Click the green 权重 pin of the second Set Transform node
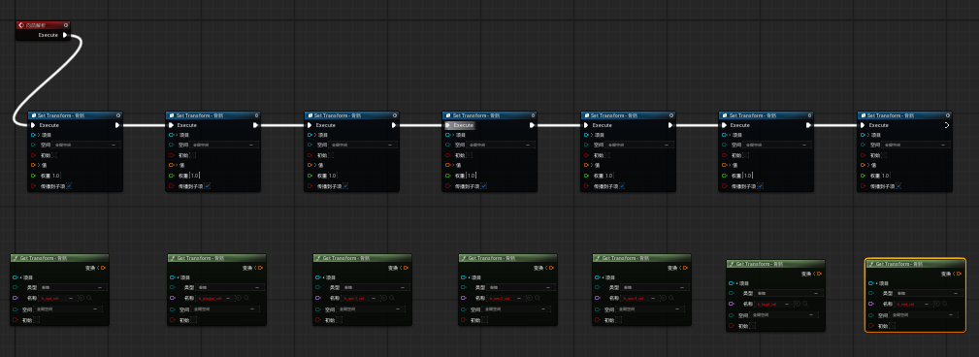Image resolution: width=979 pixels, height=357 pixels. click(171, 176)
